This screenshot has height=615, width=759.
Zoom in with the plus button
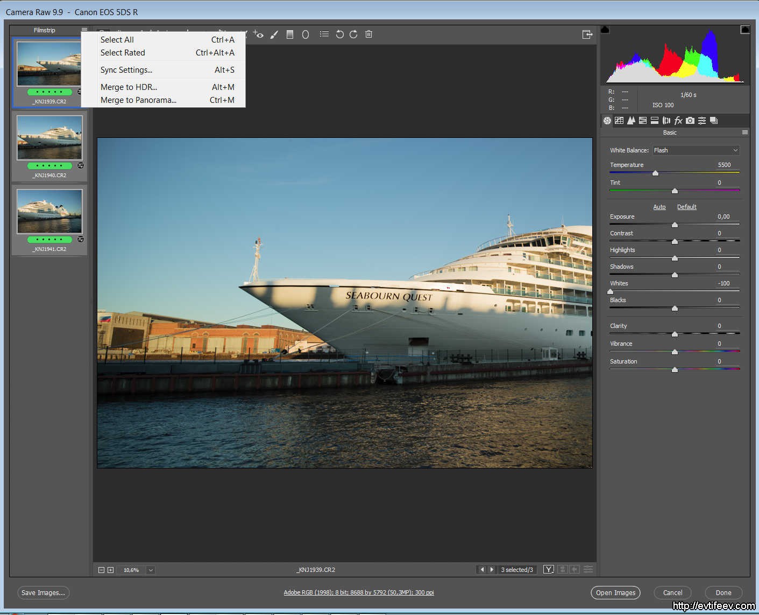(110, 570)
